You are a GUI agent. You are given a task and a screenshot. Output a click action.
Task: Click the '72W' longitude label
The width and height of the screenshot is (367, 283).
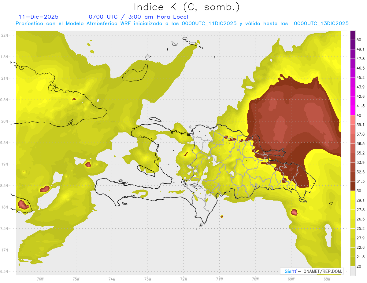click(x=183, y=279)
